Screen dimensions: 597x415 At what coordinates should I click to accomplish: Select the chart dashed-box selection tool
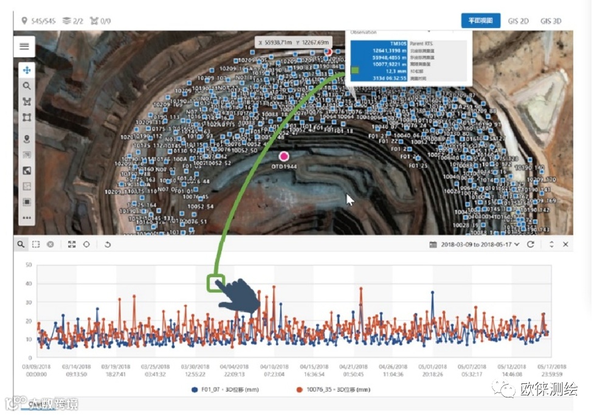click(x=36, y=244)
